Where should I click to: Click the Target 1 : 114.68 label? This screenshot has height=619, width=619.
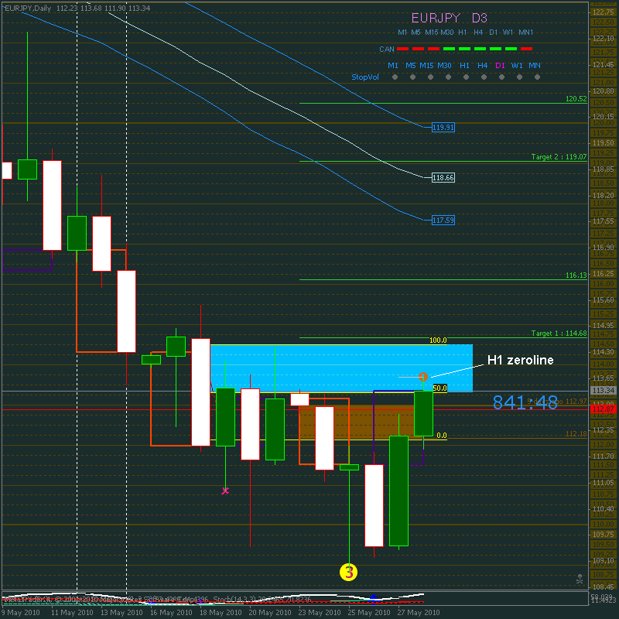[559, 333]
